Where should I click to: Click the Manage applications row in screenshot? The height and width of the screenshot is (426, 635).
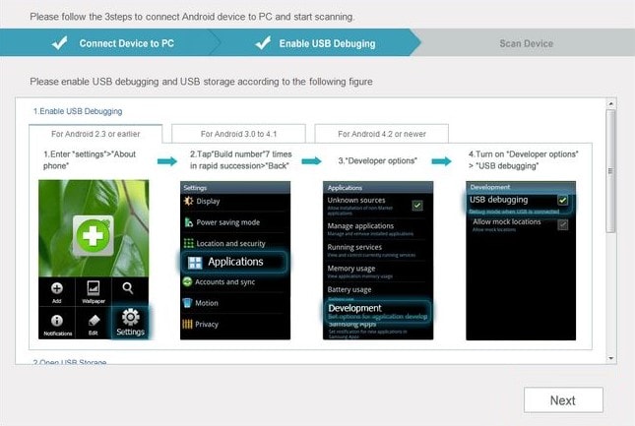378,228
